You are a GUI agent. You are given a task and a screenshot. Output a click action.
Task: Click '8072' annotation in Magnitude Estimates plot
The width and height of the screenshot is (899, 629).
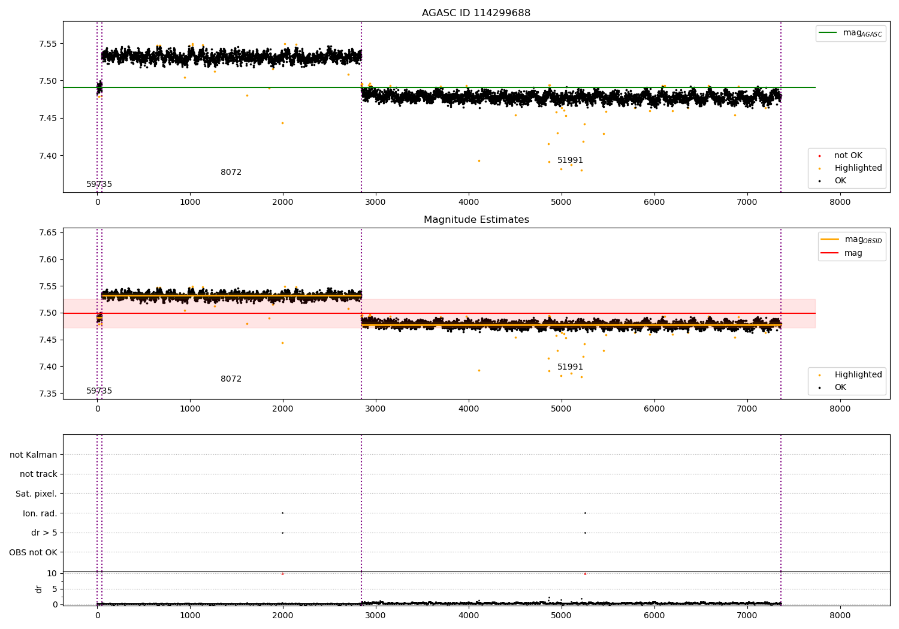[231, 379]
